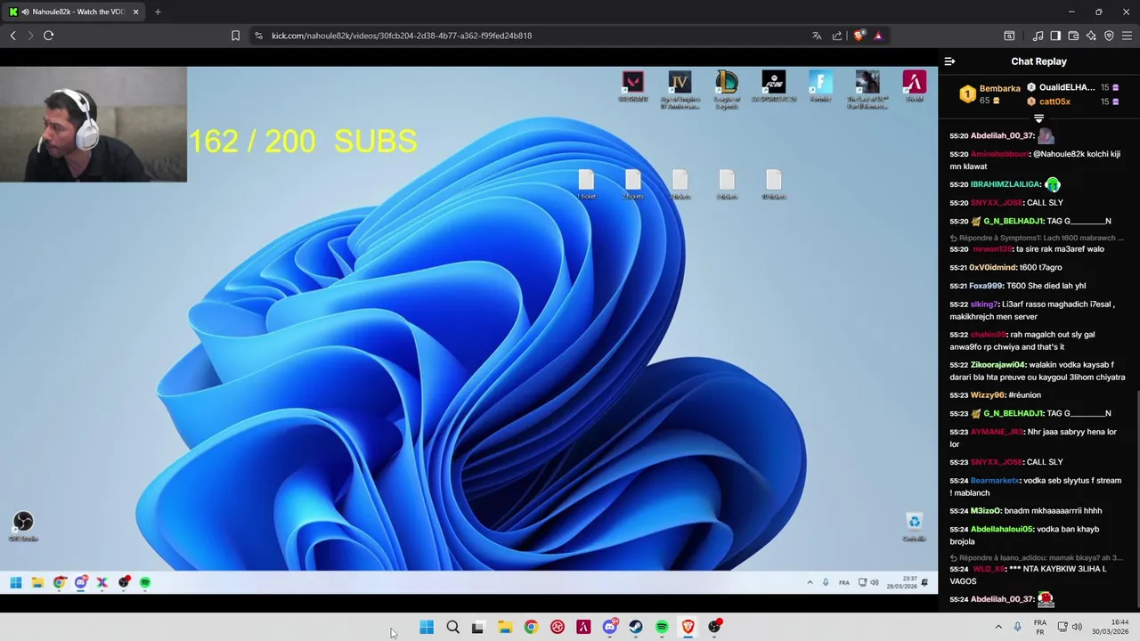Open the browser hamburger menu
This screenshot has height=641, width=1140.
tap(1127, 36)
